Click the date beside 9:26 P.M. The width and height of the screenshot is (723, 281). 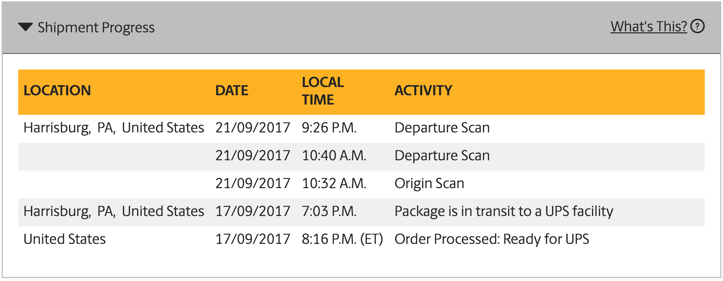[253, 128]
